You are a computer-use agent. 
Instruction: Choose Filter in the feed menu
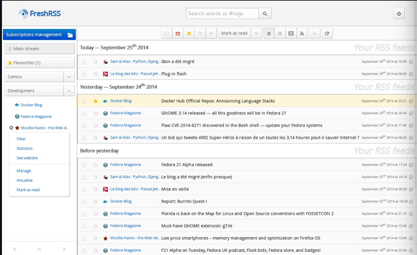click(21, 139)
